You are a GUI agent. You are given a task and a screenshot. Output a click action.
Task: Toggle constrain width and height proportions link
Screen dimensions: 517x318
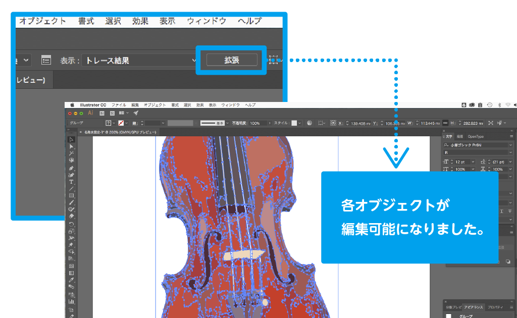pyautogui.click(x=445, y=123)
